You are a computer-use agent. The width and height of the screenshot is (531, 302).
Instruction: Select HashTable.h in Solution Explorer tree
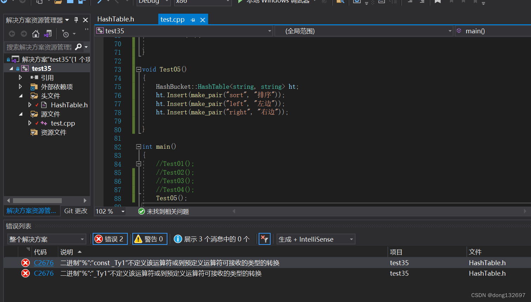coord(69,105)
